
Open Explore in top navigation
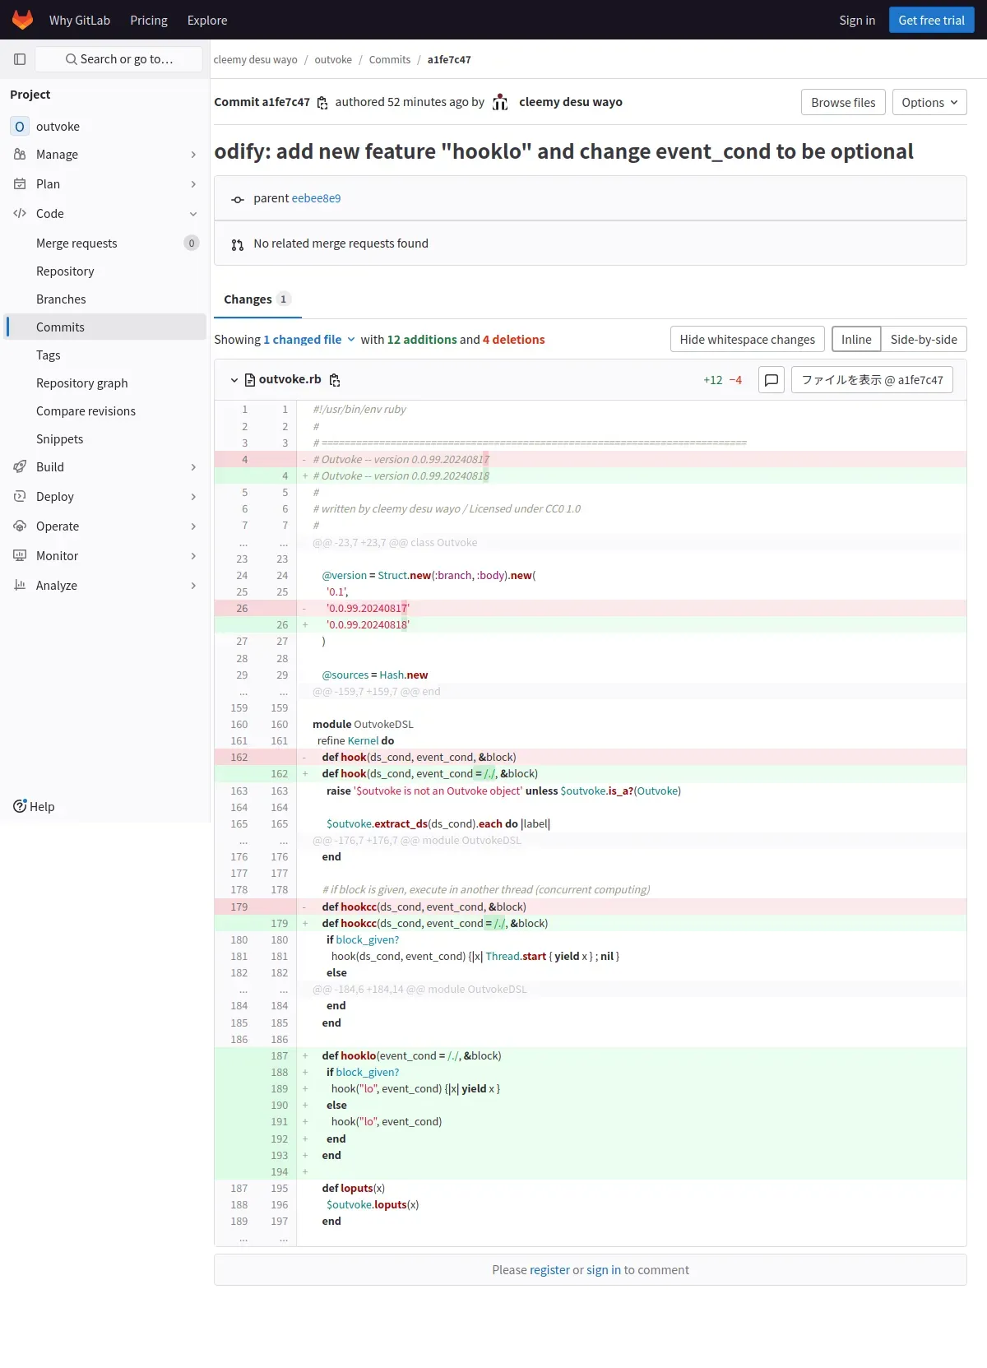[x=207, y=20]
